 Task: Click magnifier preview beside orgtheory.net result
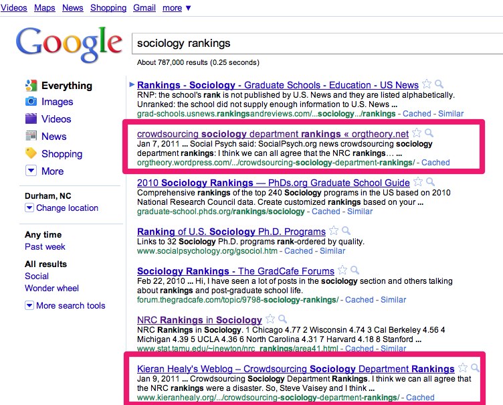pos(429,133)
